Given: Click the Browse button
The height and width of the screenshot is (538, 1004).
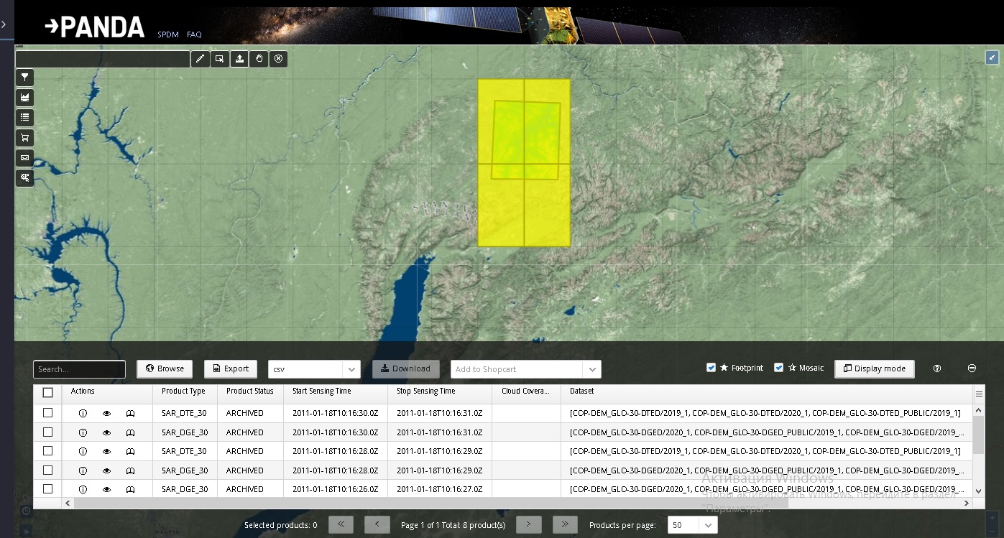Looking at the screenshot, I should tap(165, 368).
